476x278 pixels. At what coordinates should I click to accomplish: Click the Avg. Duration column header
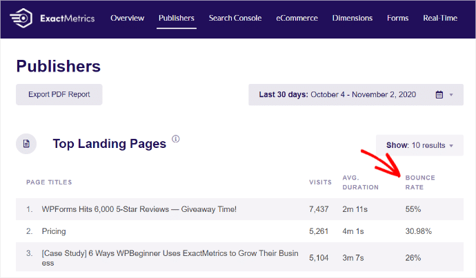[360, 182]
